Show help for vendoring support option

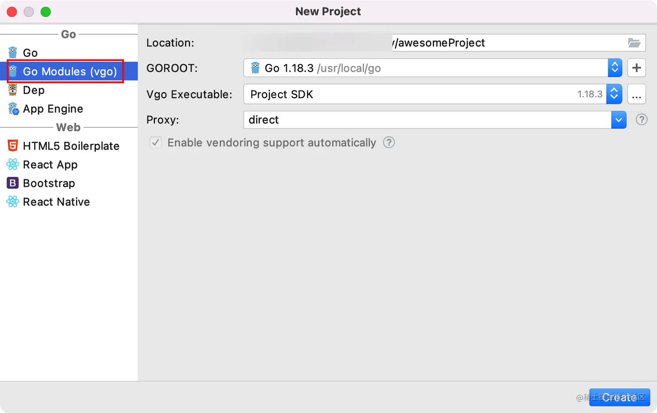tap(389, 143)
